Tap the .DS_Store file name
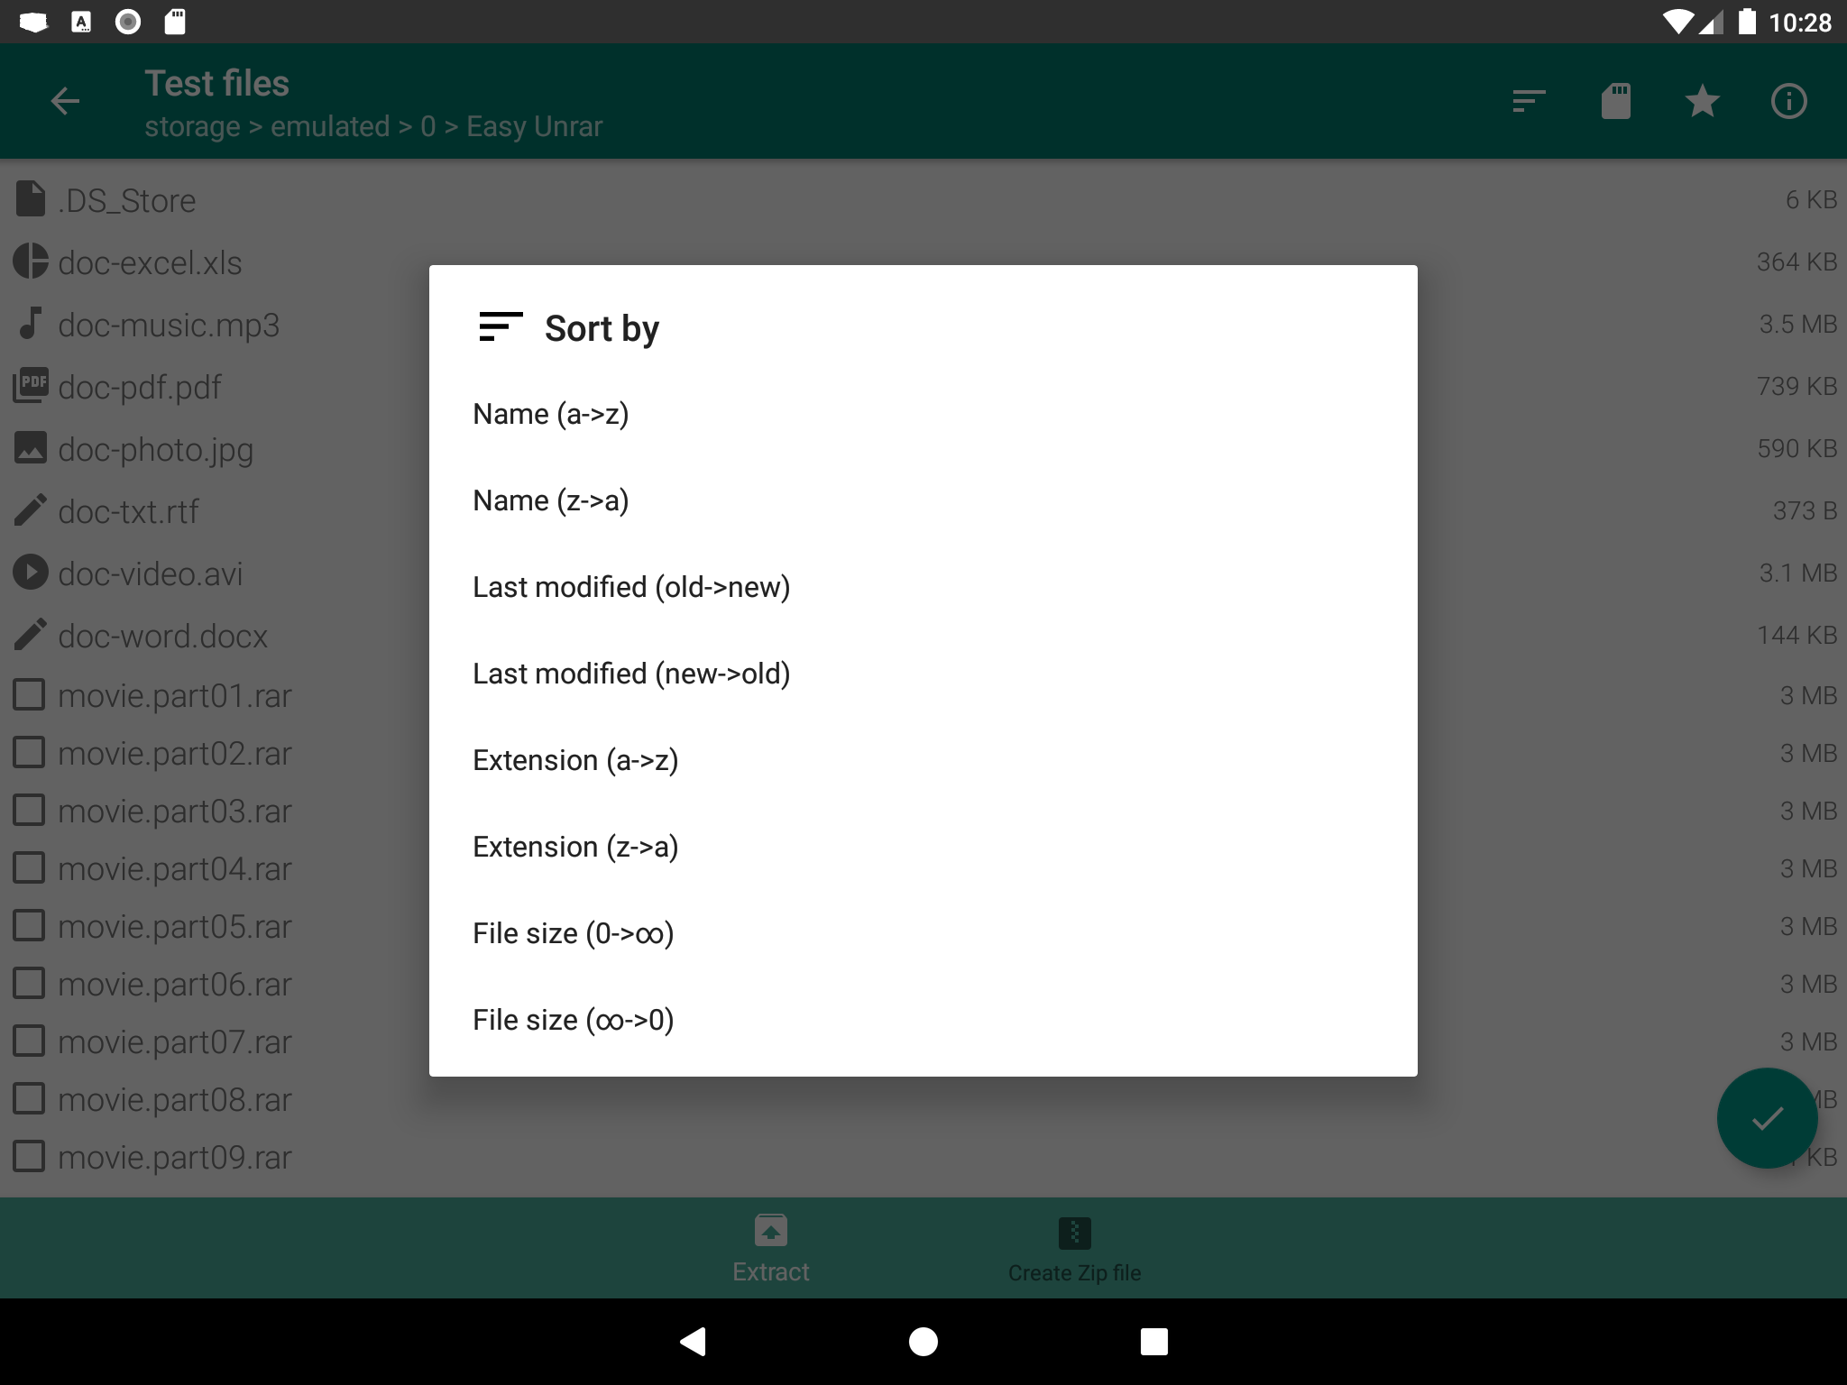Screen dimensions: 1847x1385 click(126, 200)
